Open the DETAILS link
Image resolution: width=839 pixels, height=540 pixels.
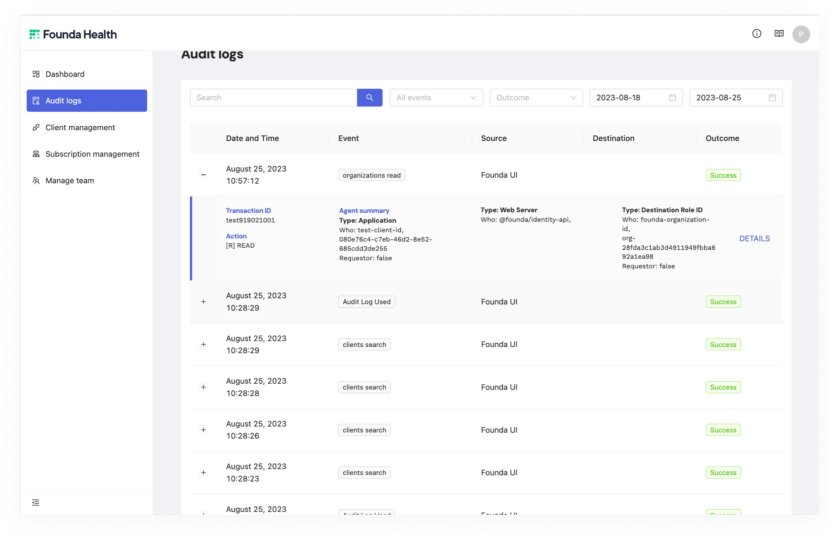pyautogui.click(x=755, y=238)
